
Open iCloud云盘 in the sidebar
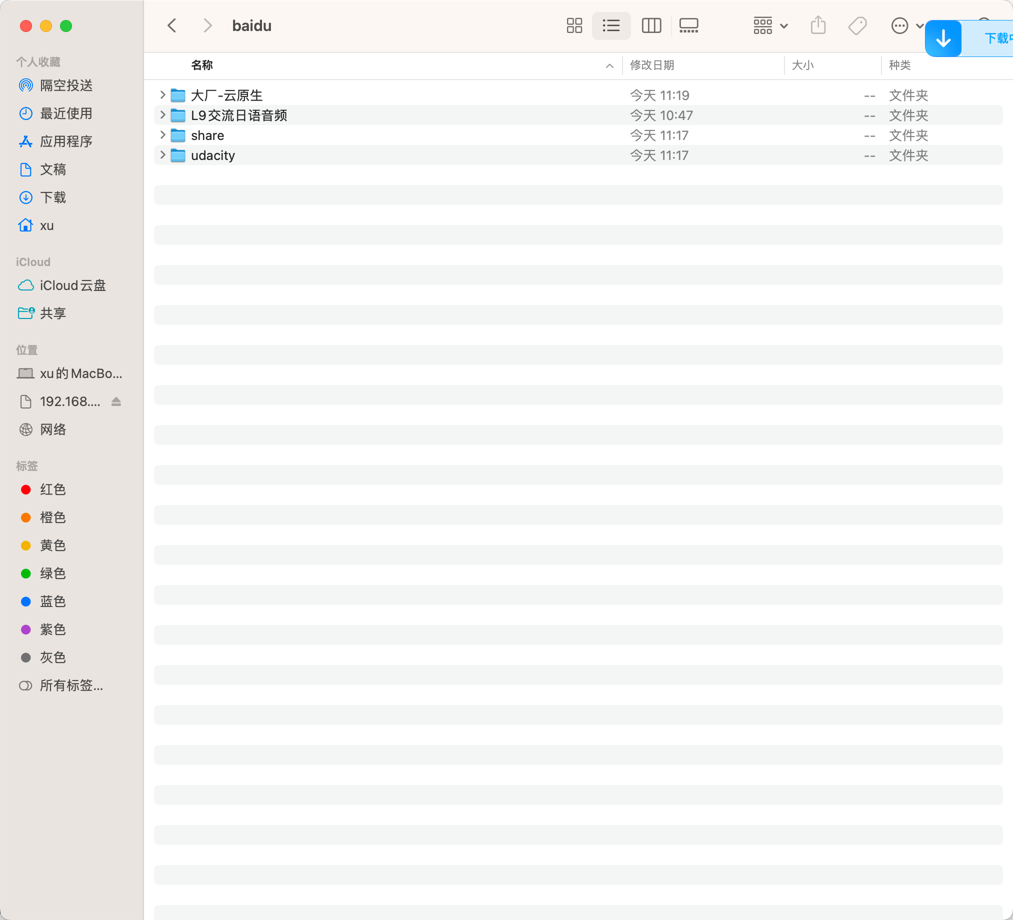click(x=72, y=285)
